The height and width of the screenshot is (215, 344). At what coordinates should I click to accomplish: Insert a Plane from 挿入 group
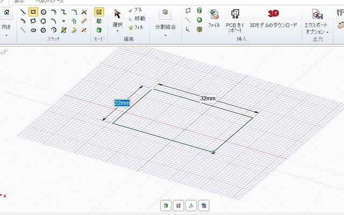pos(188,11)
